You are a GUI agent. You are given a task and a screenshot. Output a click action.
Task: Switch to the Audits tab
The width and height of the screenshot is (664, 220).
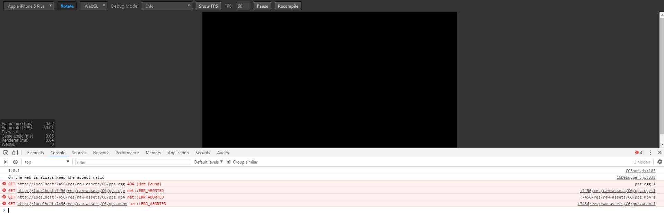[223, 152]
